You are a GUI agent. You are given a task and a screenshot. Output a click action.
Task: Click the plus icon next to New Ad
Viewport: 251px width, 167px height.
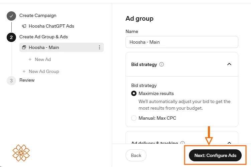(x=30, y=59)
